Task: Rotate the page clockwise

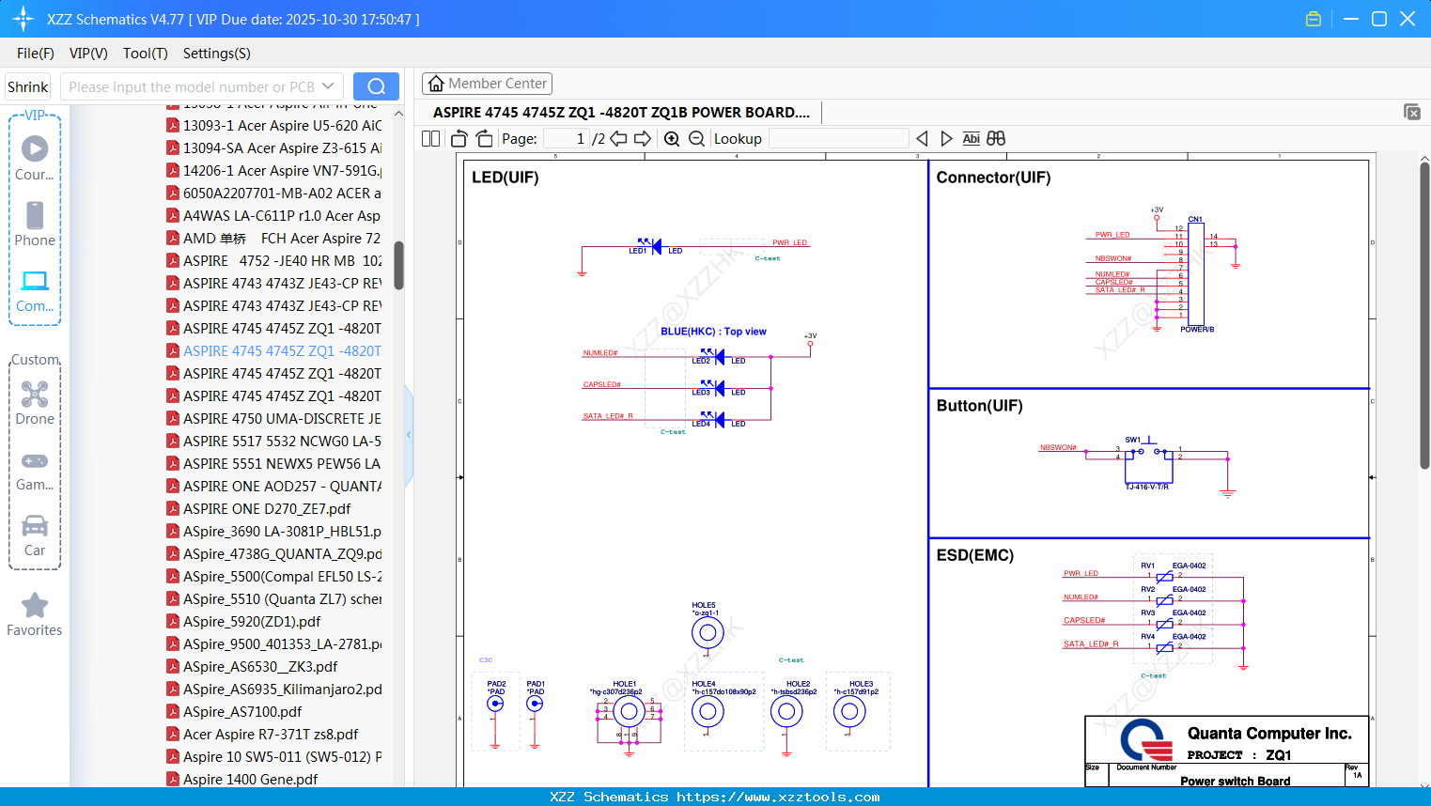Action: point(484,139)
